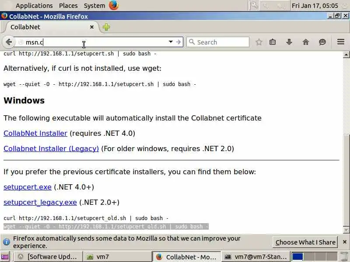Open the Downloads arrow icon
Viewport: 350px width, 262px height.
[x=289, y=42]
